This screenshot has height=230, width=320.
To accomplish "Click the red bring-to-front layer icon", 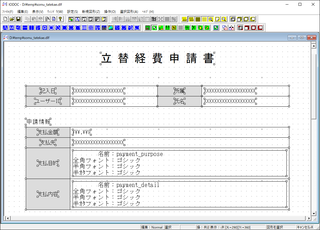I will click(x=247, y=28).
